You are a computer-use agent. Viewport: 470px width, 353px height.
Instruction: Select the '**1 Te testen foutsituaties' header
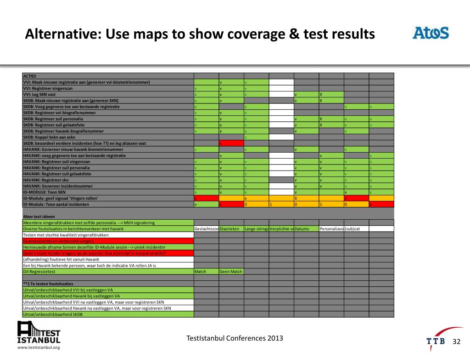coord(108,284)
